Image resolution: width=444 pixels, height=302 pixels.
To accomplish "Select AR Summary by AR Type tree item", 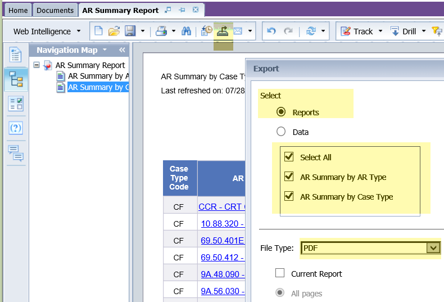I will [98, 76].
